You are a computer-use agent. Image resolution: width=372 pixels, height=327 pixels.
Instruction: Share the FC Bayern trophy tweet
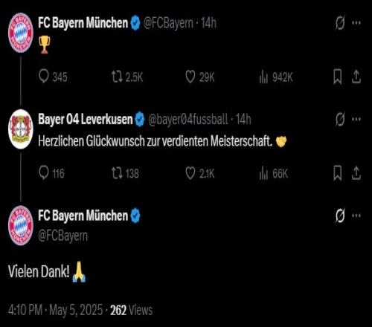pyautogui.click(x=356, y=77)
